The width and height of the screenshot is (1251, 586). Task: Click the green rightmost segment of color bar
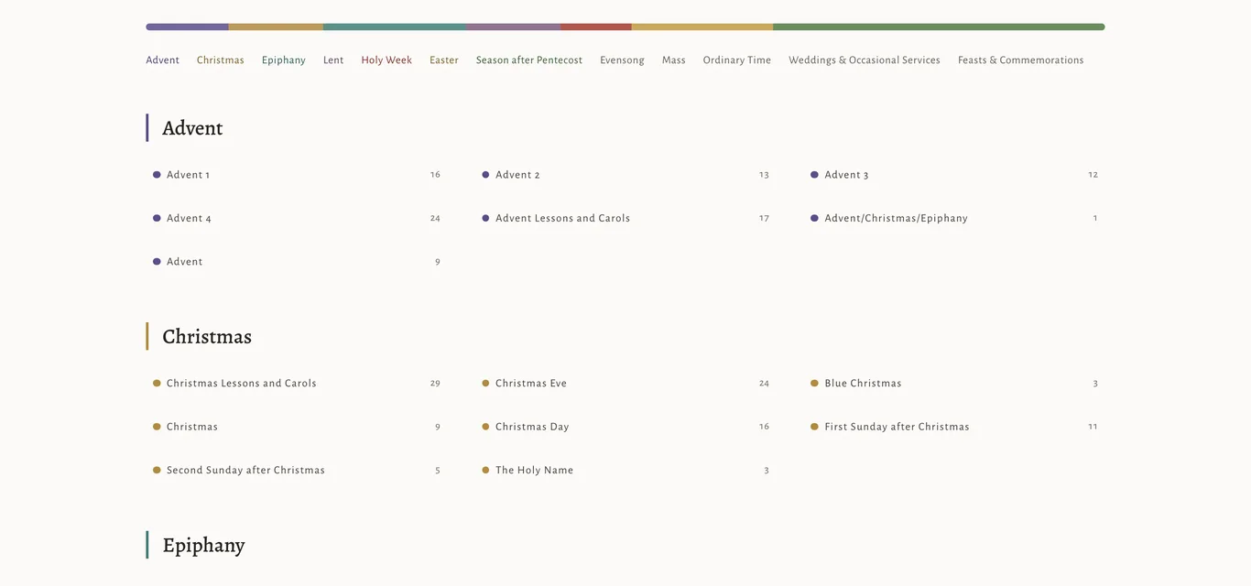click(939, 27)
